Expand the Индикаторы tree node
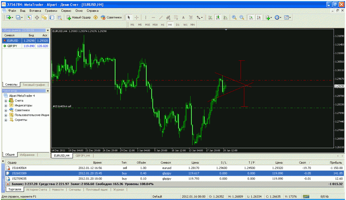 [6, 105]
